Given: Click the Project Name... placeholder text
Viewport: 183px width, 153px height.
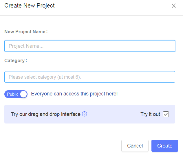Looking at the screenshot, I should pos(26,46).
